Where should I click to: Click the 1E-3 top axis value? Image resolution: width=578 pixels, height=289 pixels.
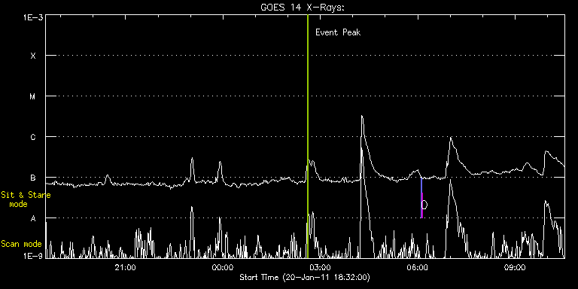pos(33,17)
